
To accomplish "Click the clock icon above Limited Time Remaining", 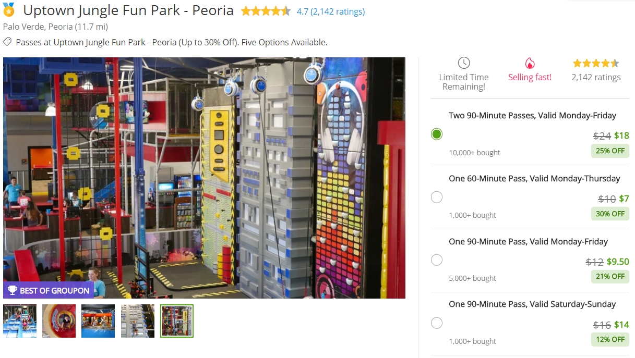I will click(x=464, y=63).
